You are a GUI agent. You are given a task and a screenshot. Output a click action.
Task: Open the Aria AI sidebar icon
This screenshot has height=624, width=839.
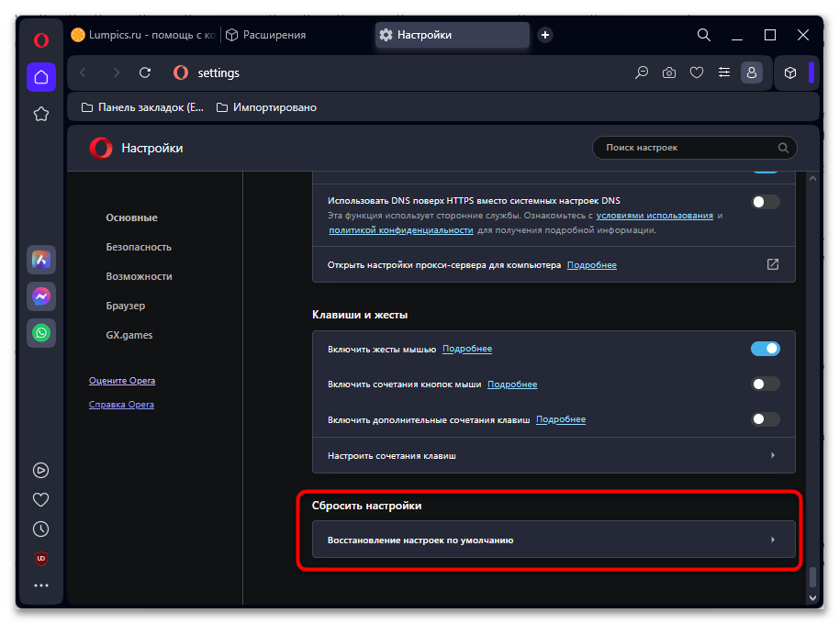click(41, 260)
